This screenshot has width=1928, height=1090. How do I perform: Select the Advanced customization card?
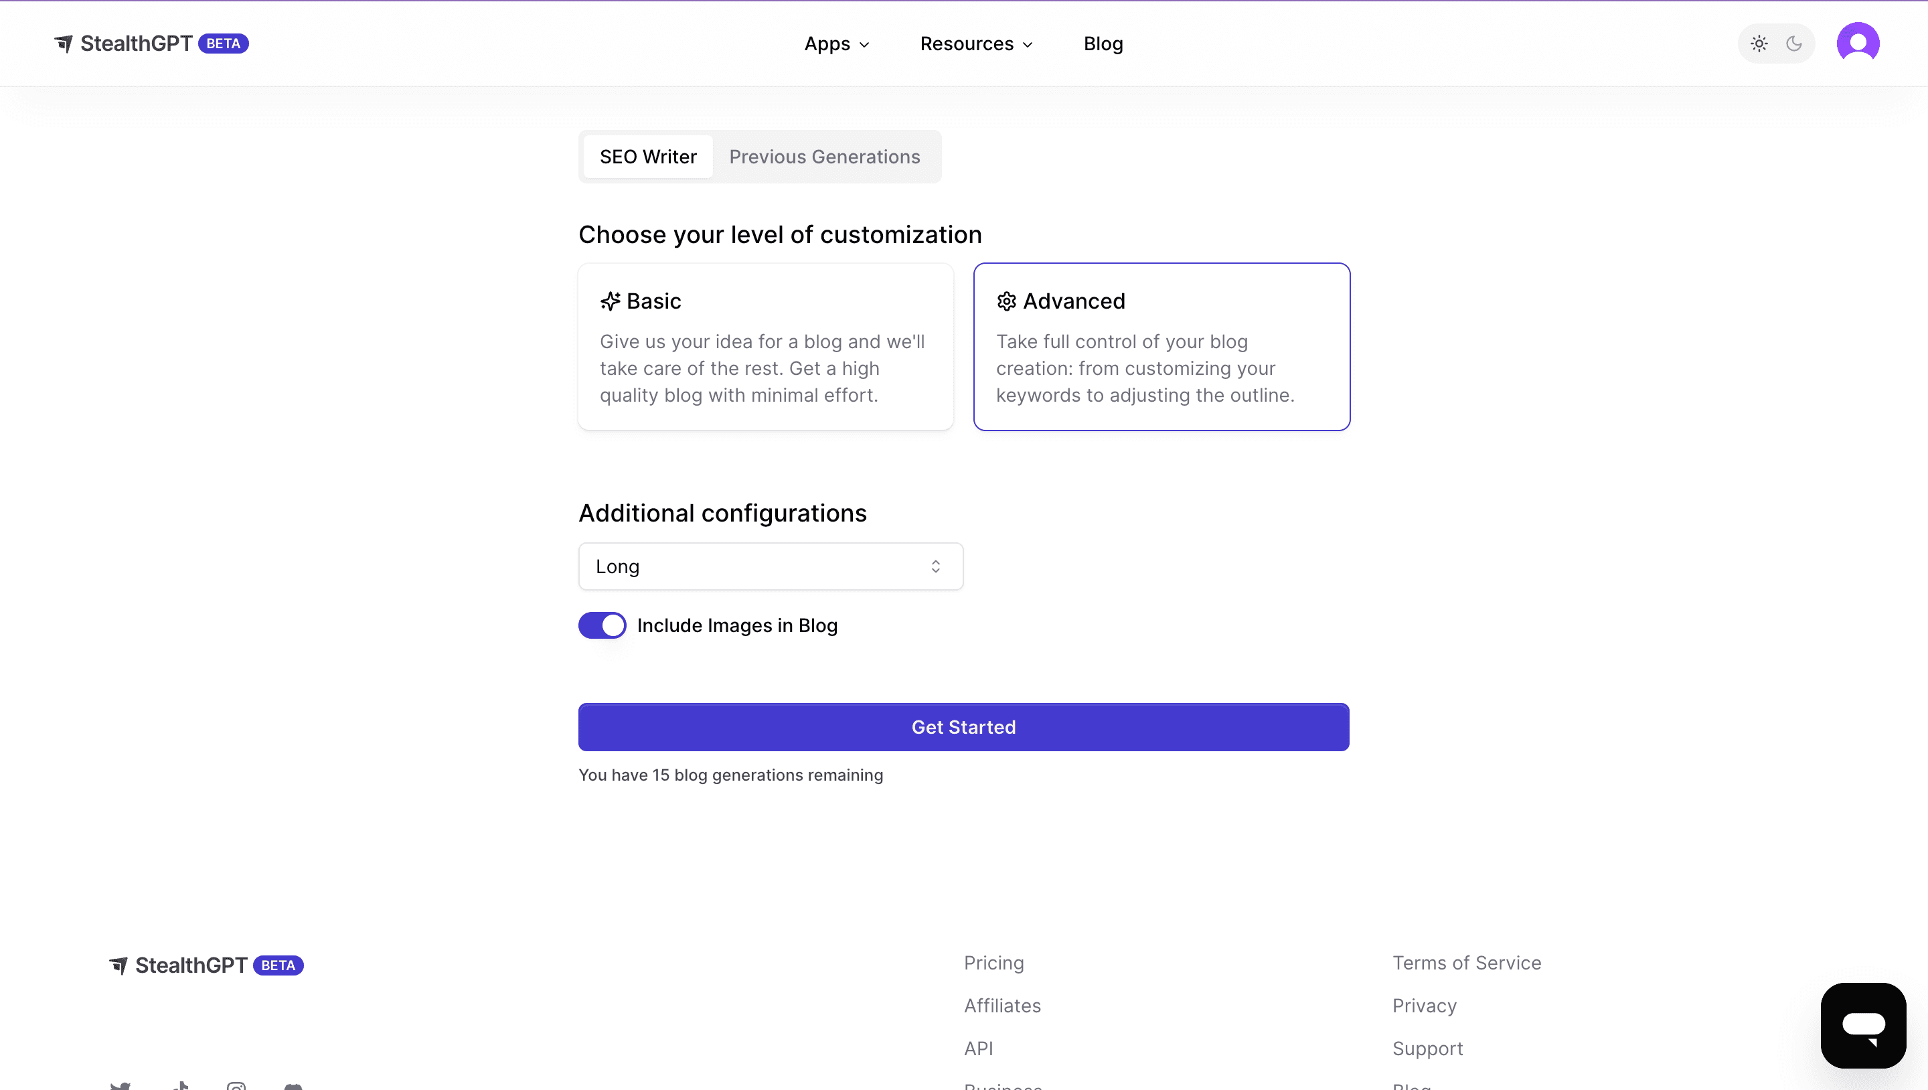pos(1161,347)
